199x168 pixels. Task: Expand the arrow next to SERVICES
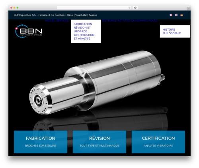[70, 21]
